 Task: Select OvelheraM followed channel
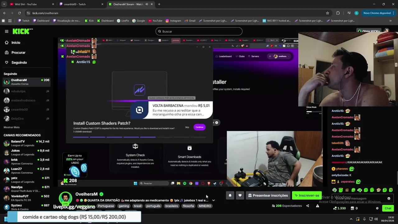point(26,82)
